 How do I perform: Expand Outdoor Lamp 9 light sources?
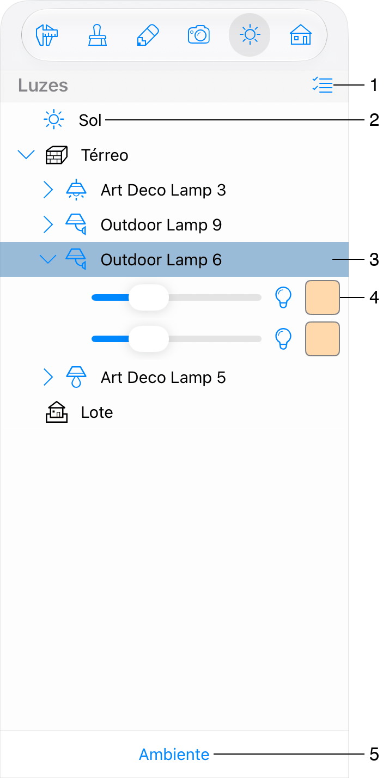(48, 224)
